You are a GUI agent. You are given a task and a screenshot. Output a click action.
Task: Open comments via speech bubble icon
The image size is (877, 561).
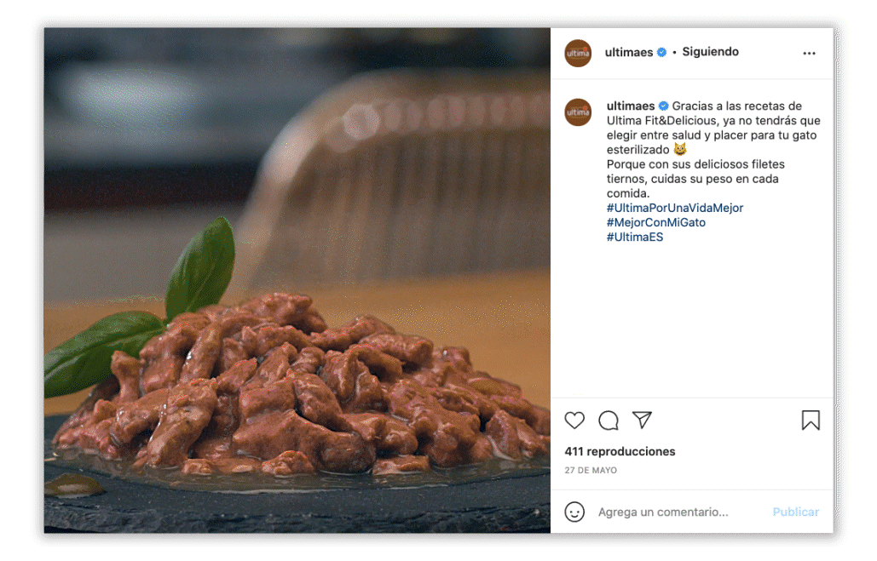click(609, 421)
